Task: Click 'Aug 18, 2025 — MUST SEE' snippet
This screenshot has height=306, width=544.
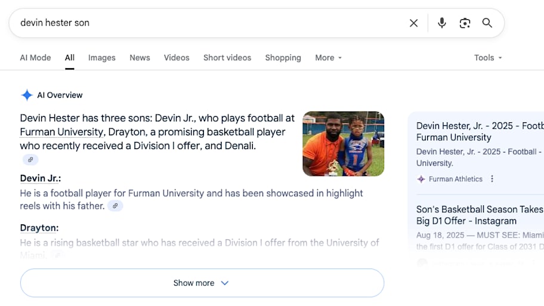Action: tap(480, 241)
